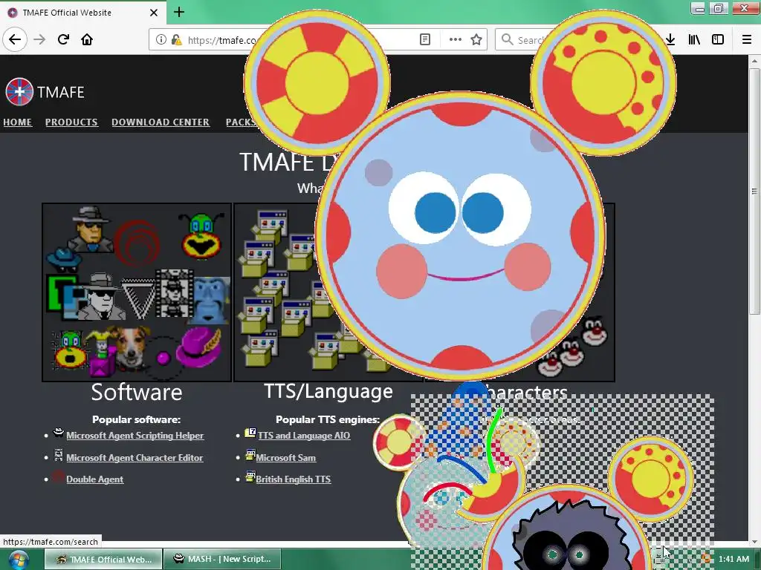The image size is (761, 570).
Task: Open the TTS and Language AIO link
Action: point(304,435)
